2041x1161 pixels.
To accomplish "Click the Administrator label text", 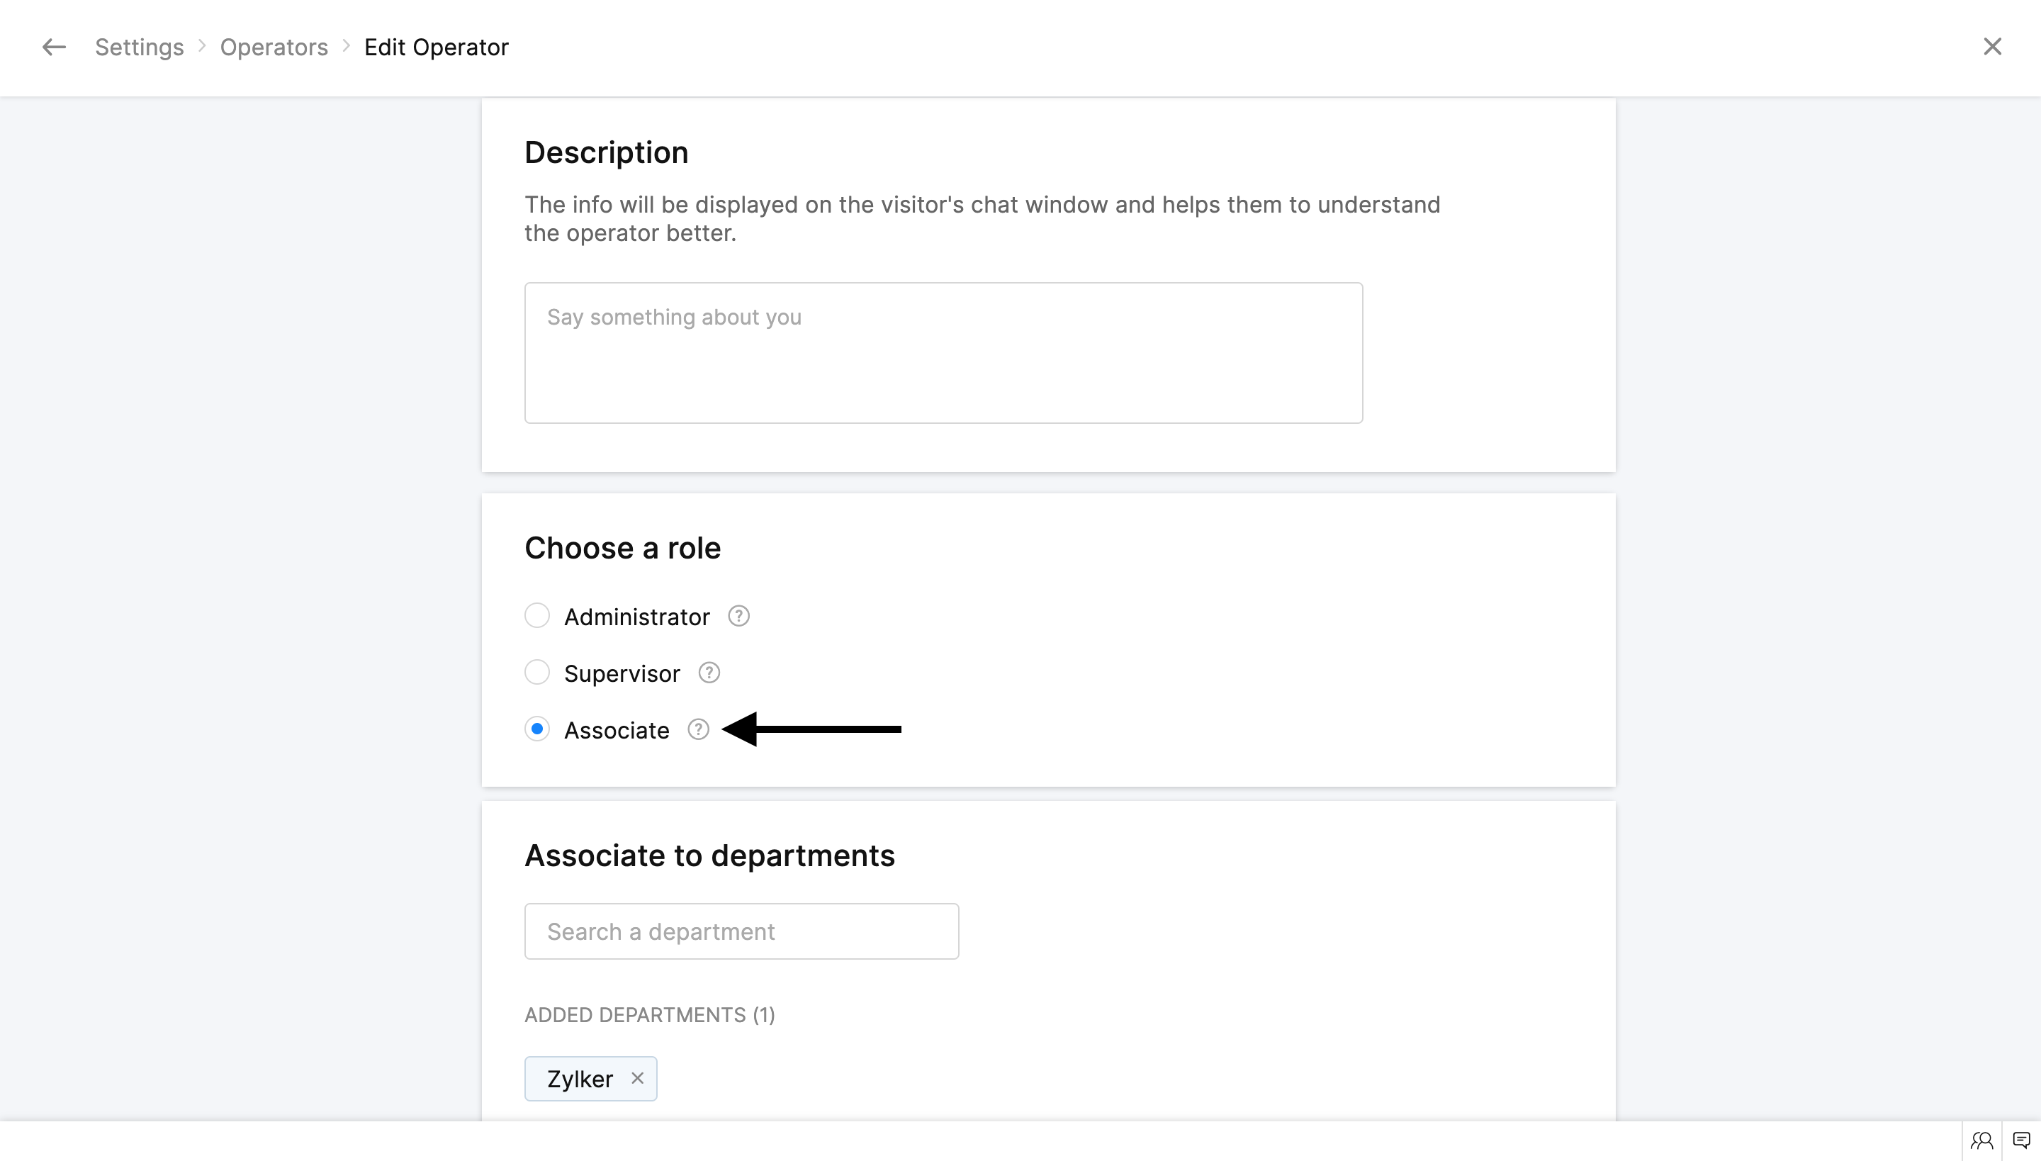I will pyautogui.click(x=636, y=617).
